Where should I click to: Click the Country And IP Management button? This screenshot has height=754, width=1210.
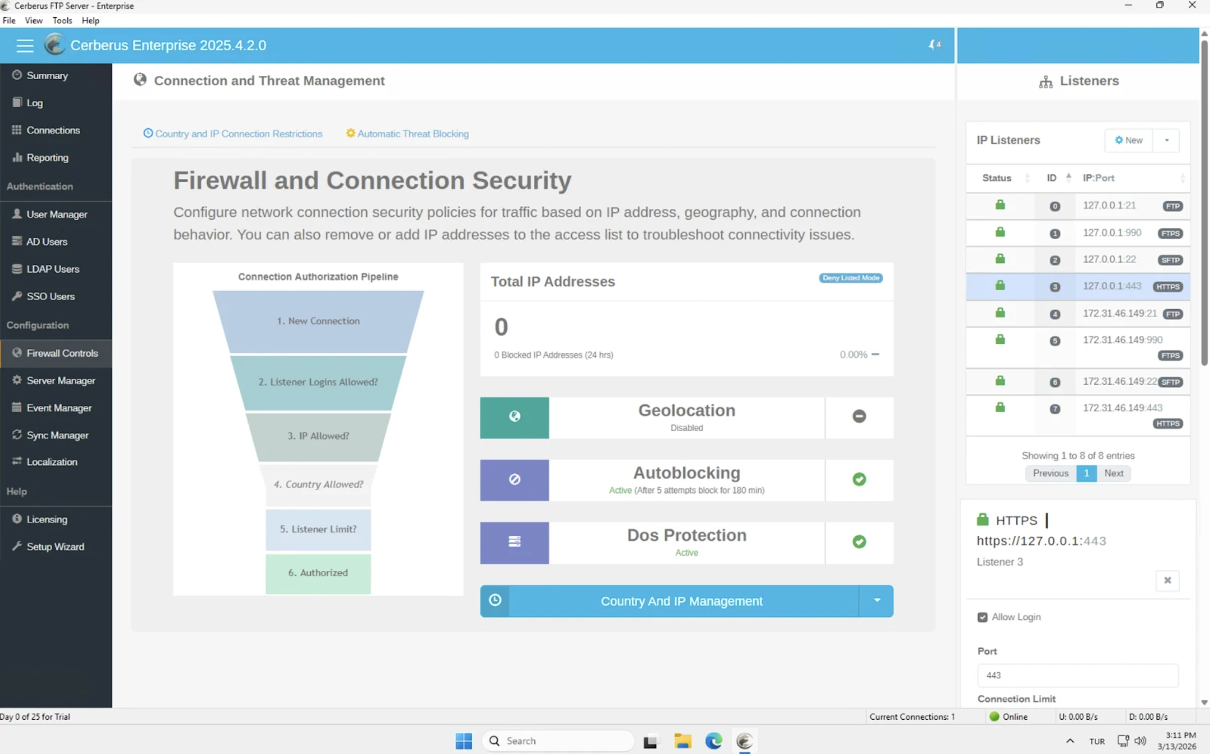tap(681, 601)
